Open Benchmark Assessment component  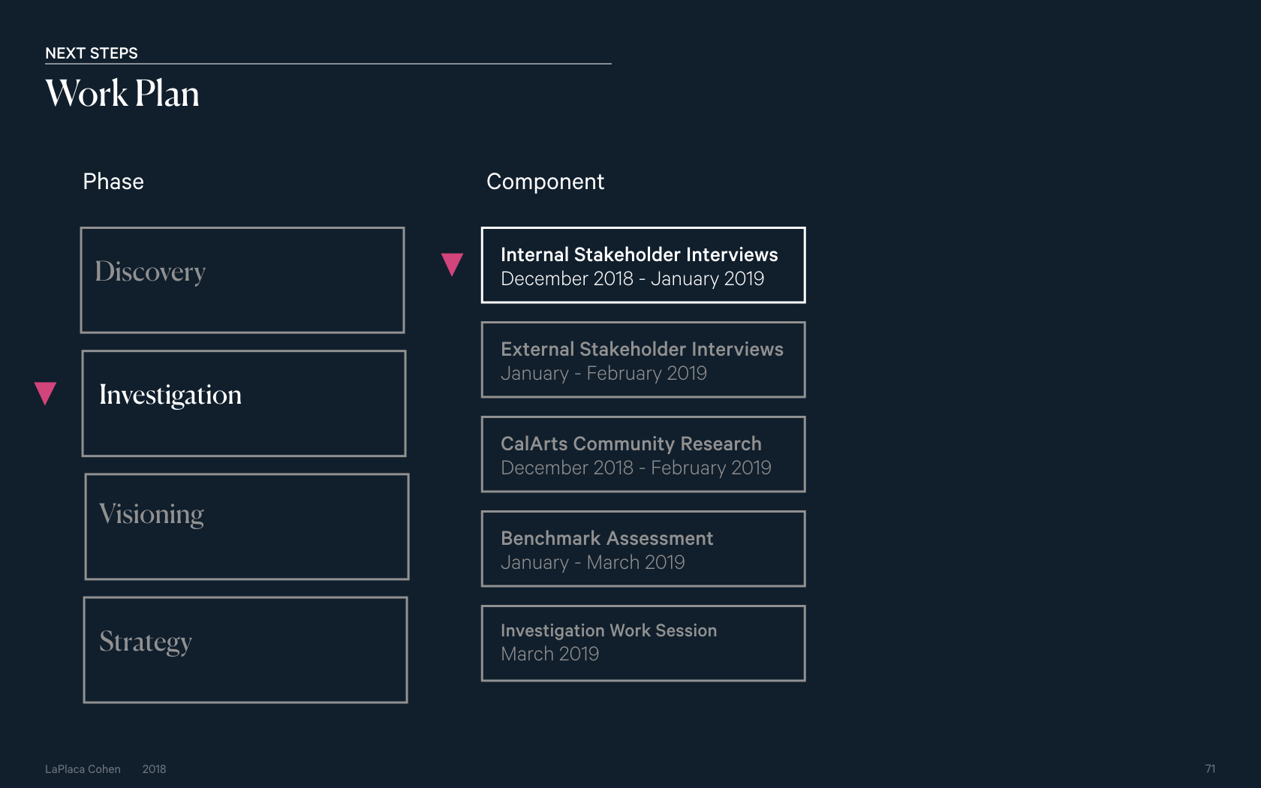[643, 549]
